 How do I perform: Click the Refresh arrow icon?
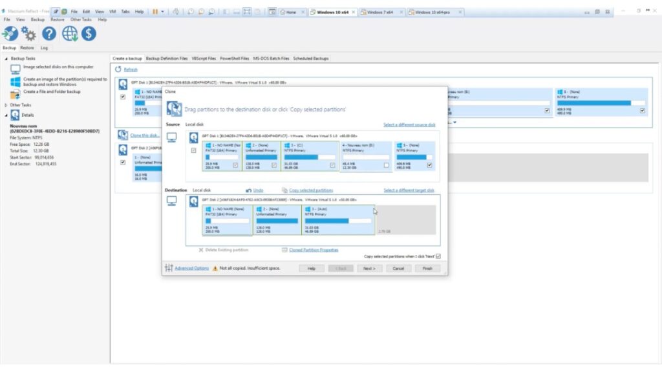pyautogui.click(x=118, y=69)
